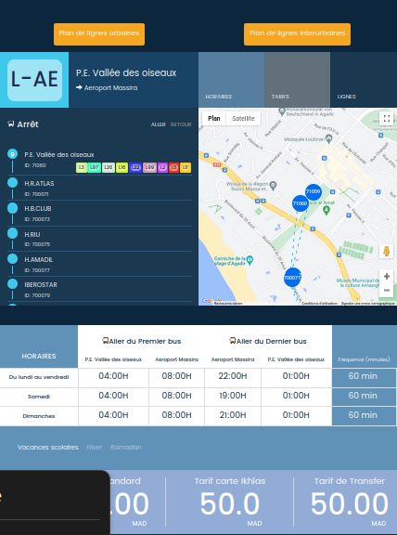Zoom out the map with minus button
The width and height of the screenshot is (397, 535).
coord(387,290)
